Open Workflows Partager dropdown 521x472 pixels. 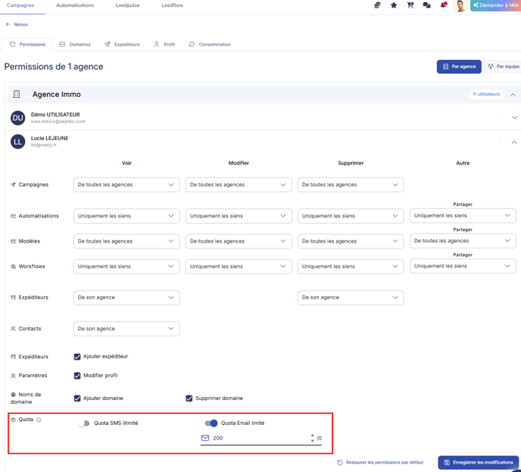coord(463,266)
